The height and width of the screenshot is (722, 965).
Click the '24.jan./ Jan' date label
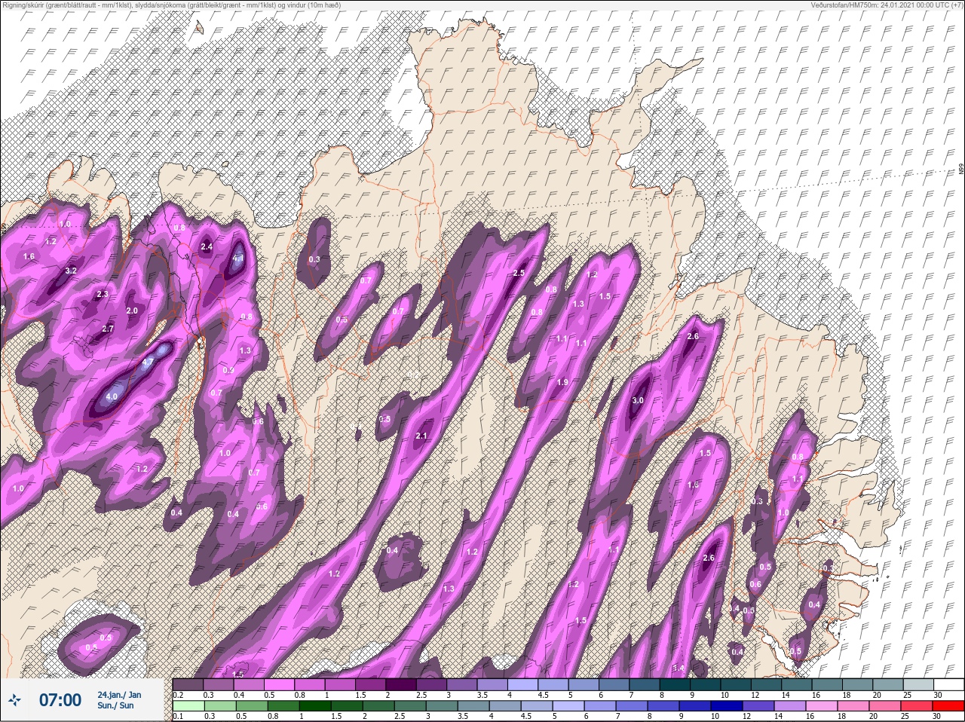click(x=119, y=694)
